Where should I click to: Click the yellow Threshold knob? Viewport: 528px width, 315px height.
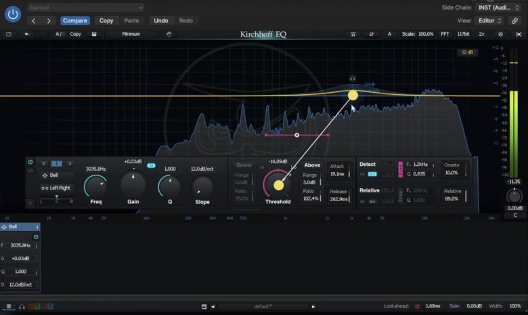(278, 185)
